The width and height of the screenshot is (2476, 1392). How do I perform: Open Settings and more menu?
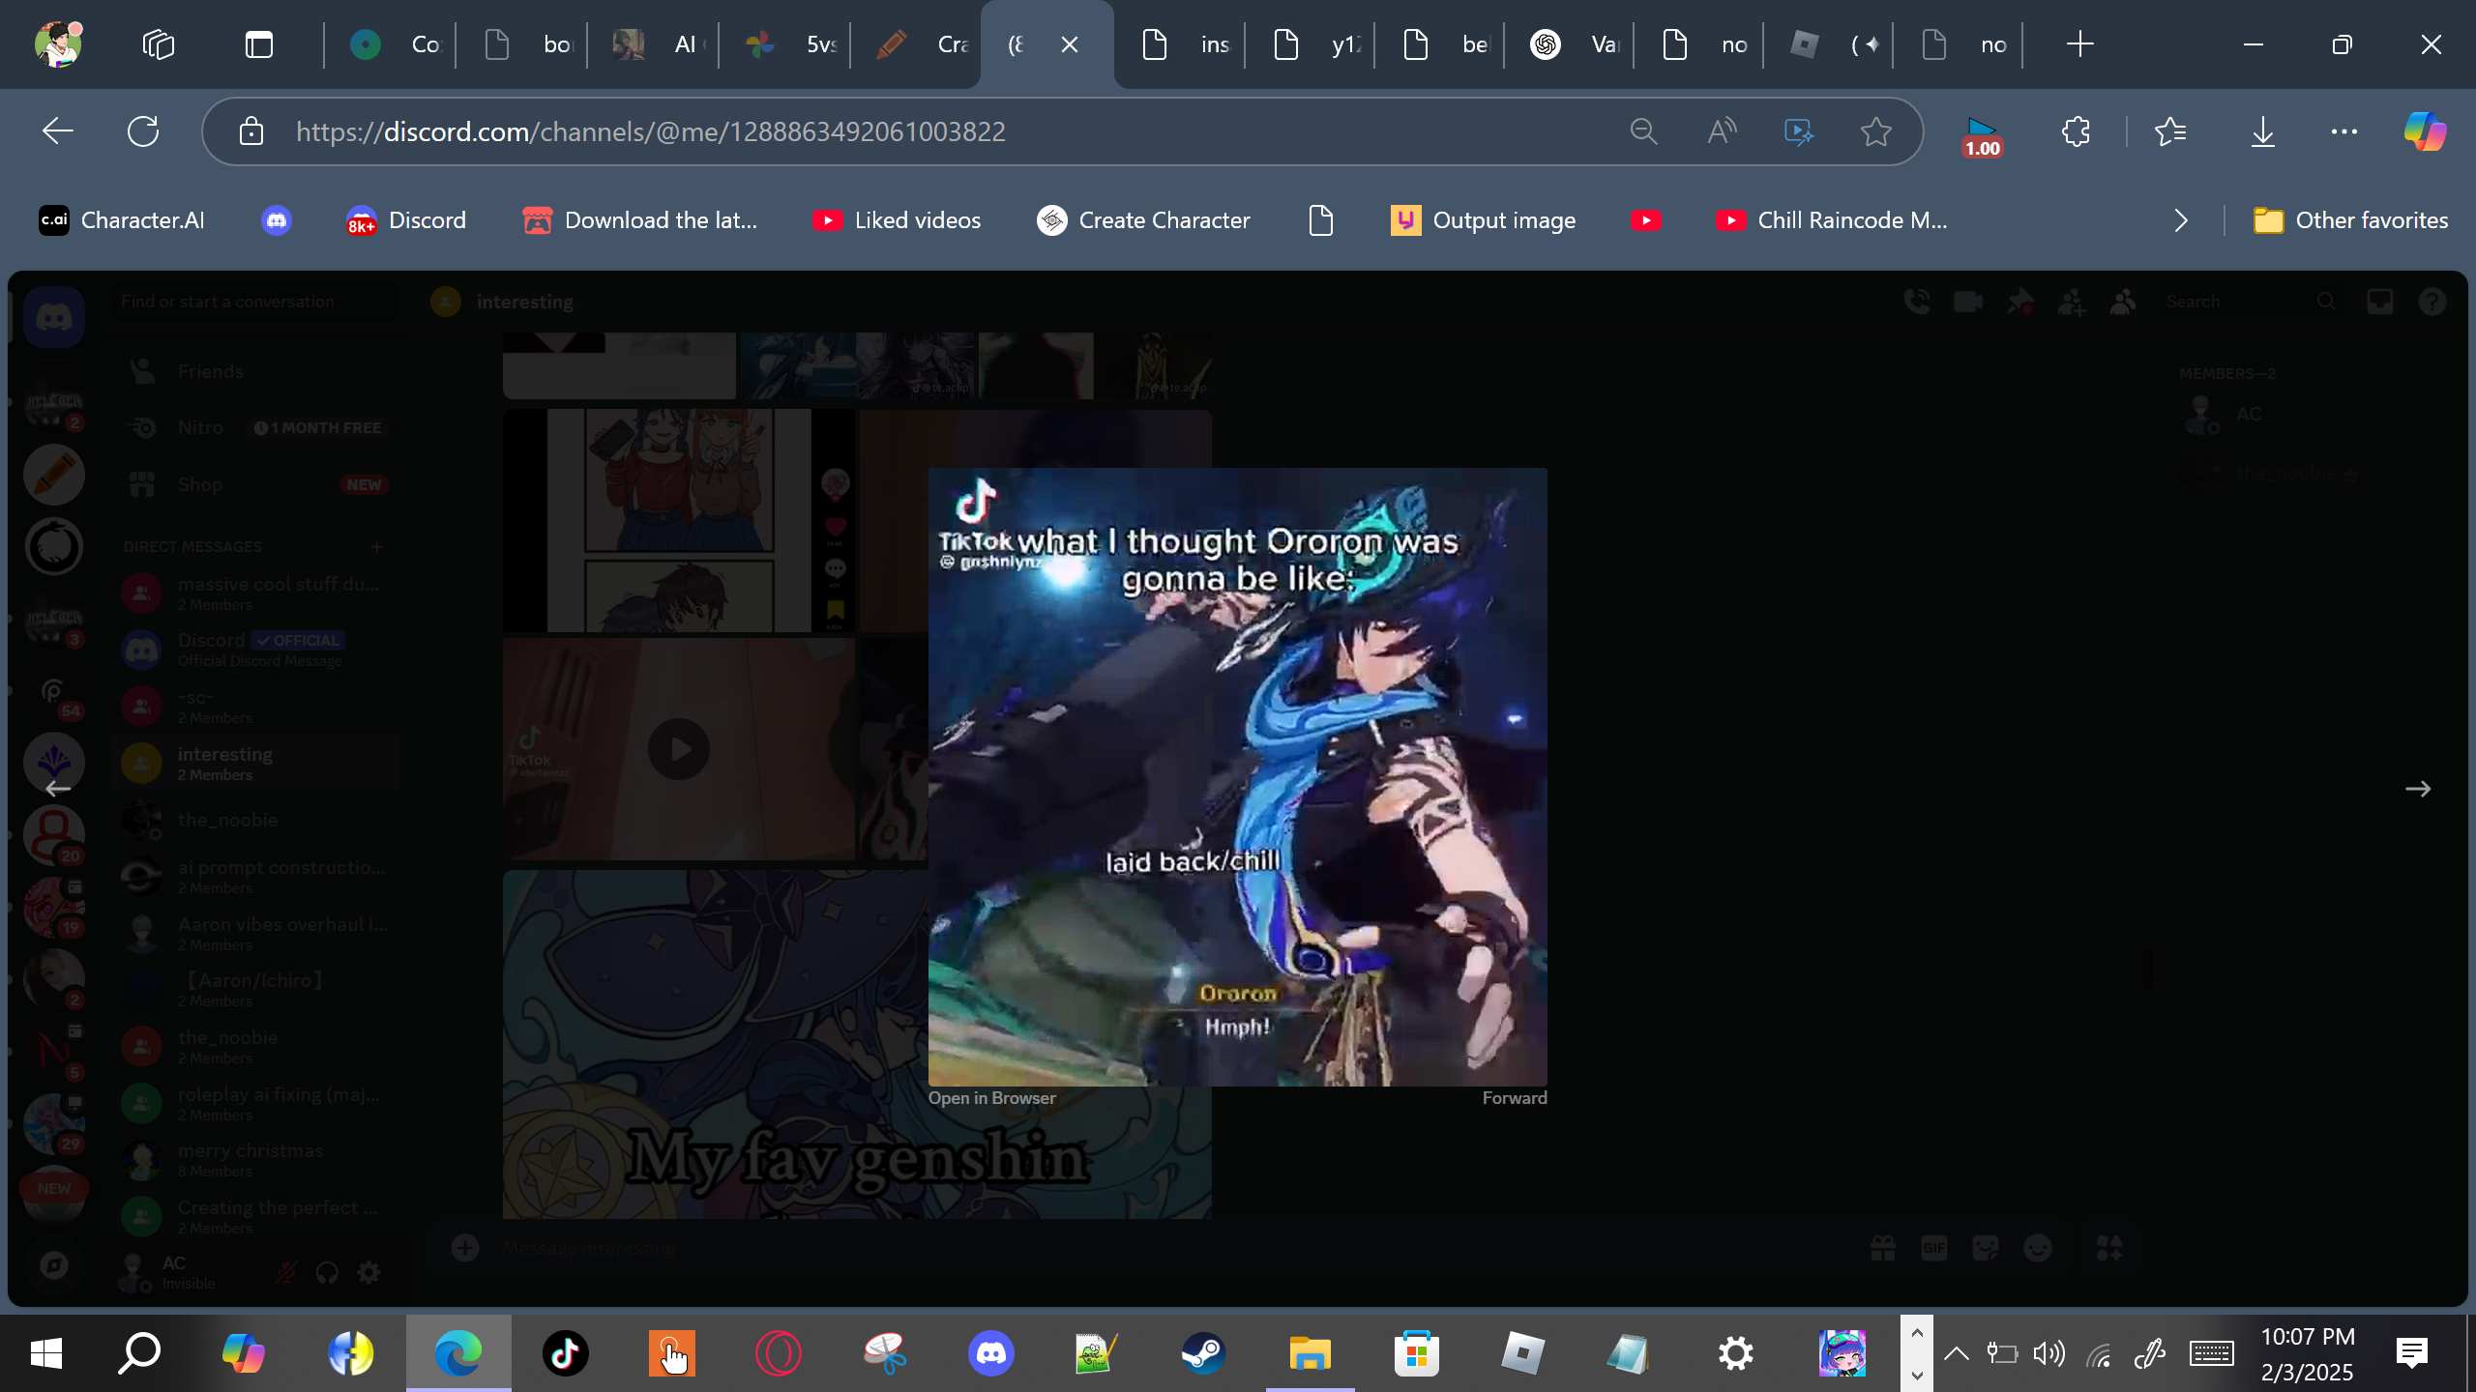coord(2344,131)
